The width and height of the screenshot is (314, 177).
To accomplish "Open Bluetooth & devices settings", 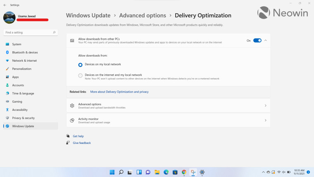I will tap(31, 53).
